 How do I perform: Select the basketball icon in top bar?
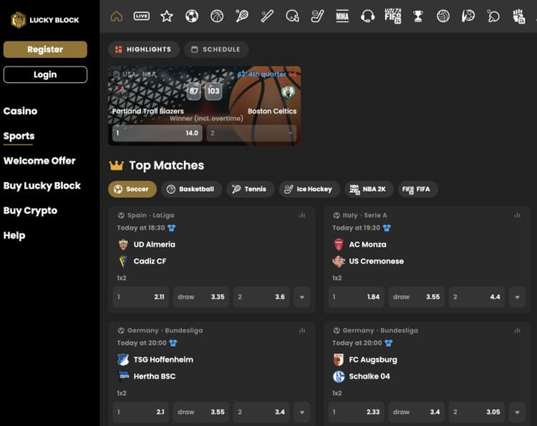(217, 16)
